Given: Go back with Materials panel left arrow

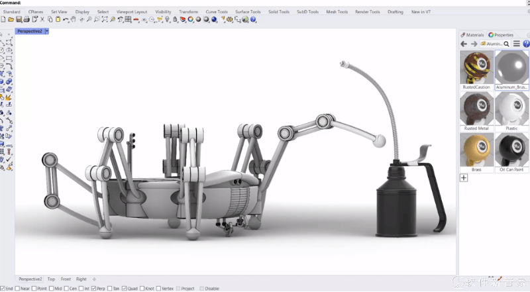Looking at the screenshot, I should pos(464,44).
